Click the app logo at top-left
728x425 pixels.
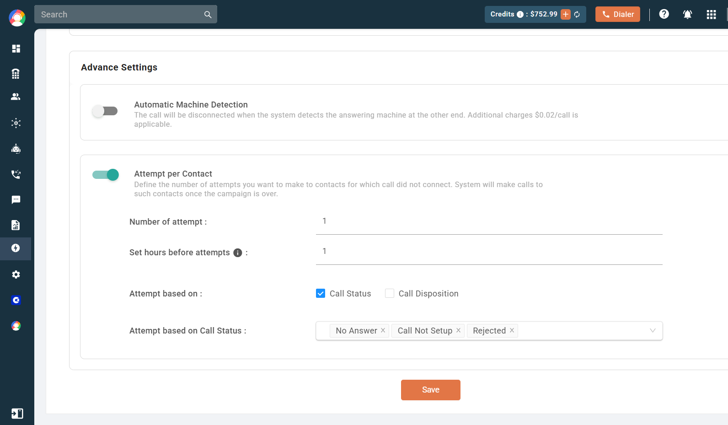click(x=17, y=18)
